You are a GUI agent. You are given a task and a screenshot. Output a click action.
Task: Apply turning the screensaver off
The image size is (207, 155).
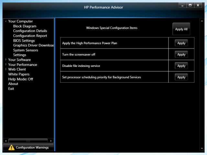(x=181, y=55)
